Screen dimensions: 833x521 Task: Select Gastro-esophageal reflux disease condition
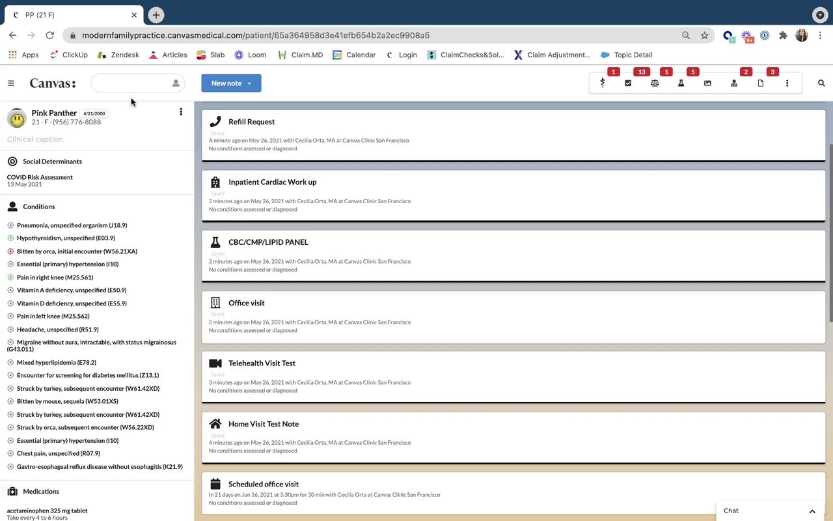(x=100, y=467)
